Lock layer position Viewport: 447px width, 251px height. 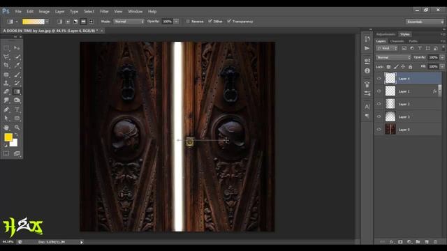(403, 67)
